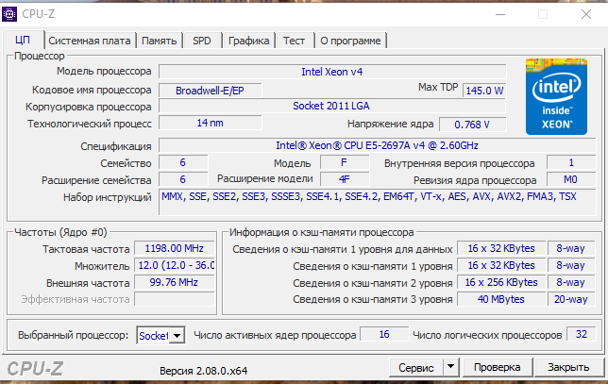Switch to the SPD tab
The image size is (608, 384).
coord(202,41)
